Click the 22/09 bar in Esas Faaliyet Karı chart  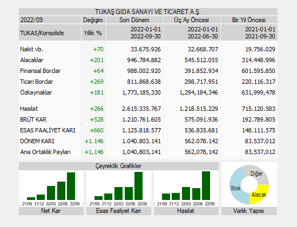tap(138, 186)
